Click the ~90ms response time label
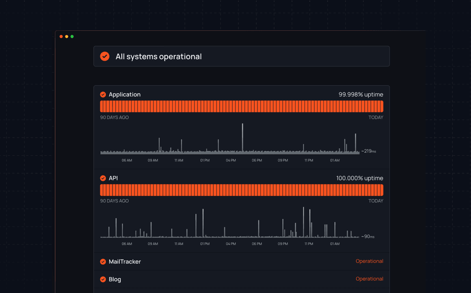The height and width of the screenshot is (293, 471). pyautogui.click(x=368, y=237)
